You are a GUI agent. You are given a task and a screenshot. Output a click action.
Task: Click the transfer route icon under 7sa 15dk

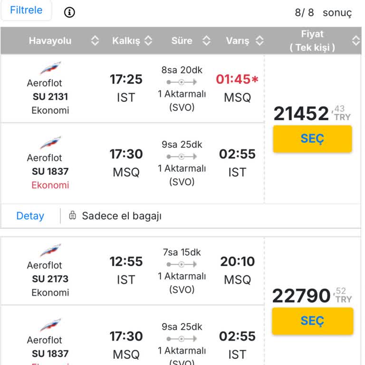(x=182, y=264)
